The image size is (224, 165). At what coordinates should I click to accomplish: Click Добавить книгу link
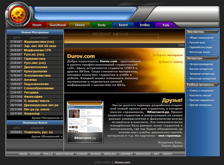[x=171, y=62]
